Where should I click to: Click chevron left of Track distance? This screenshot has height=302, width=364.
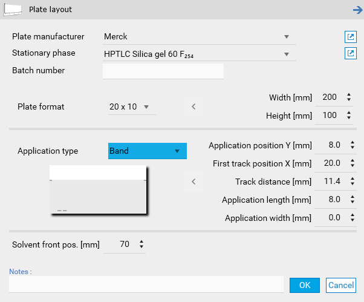[193, 181]
